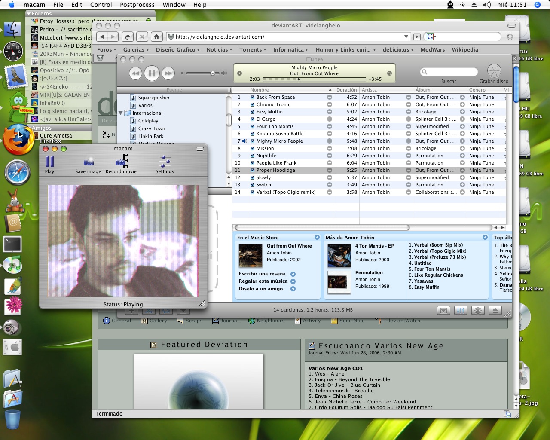Uncheck the Kokubo Sosho Battle track
Screen dimensions: 550x440
coord(253,134)
